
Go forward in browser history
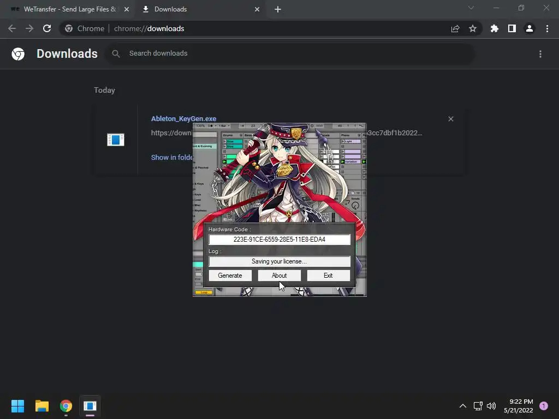pos(29,28)
